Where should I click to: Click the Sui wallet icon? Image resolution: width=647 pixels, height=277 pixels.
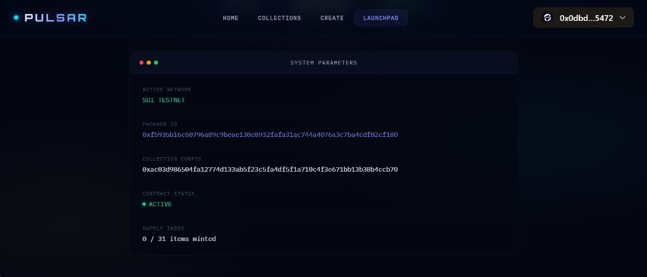(x=548, y=18)
